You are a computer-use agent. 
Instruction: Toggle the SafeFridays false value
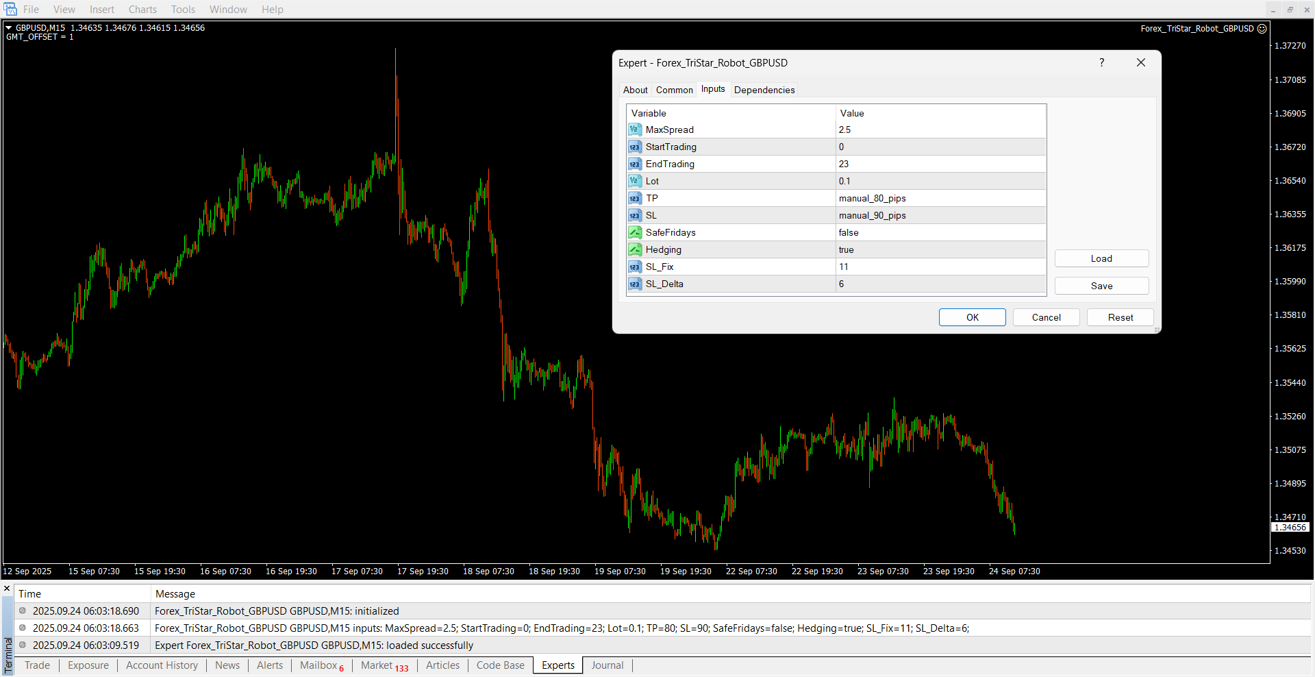[940, 232]
